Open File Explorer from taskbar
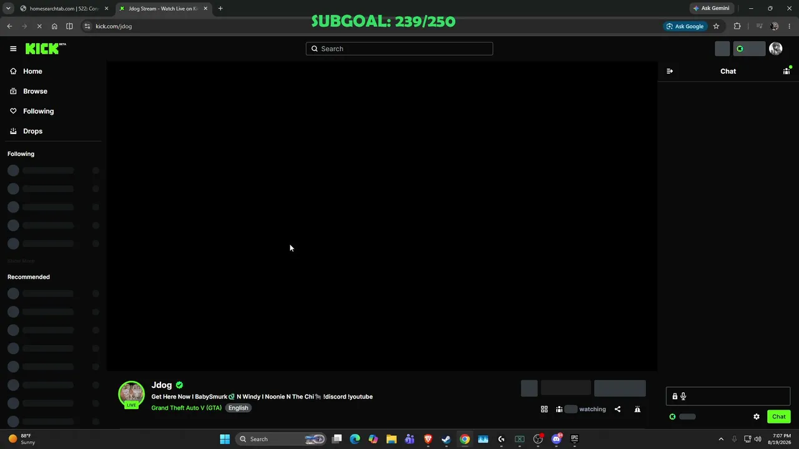The image size is (799, 449). click(x=391, y=439)
